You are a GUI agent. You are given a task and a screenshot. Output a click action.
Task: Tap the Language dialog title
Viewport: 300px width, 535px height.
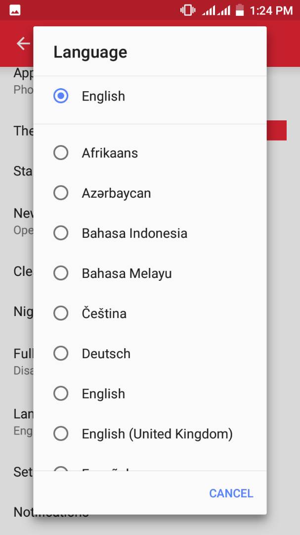click(90, 52)
